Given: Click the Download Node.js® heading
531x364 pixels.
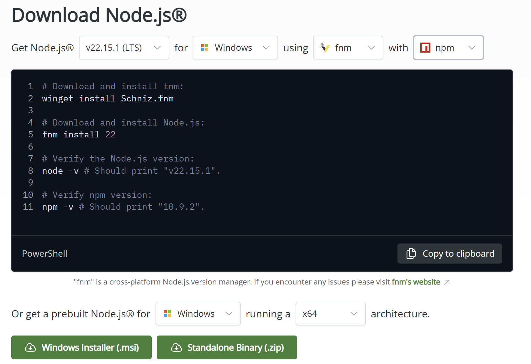Looking at the screenshot, I should (99, 15).
